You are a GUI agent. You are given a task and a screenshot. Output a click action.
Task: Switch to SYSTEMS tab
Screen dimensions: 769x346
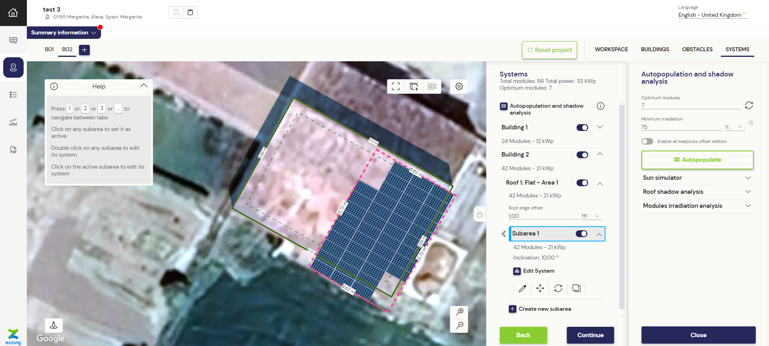coord(737,49)
